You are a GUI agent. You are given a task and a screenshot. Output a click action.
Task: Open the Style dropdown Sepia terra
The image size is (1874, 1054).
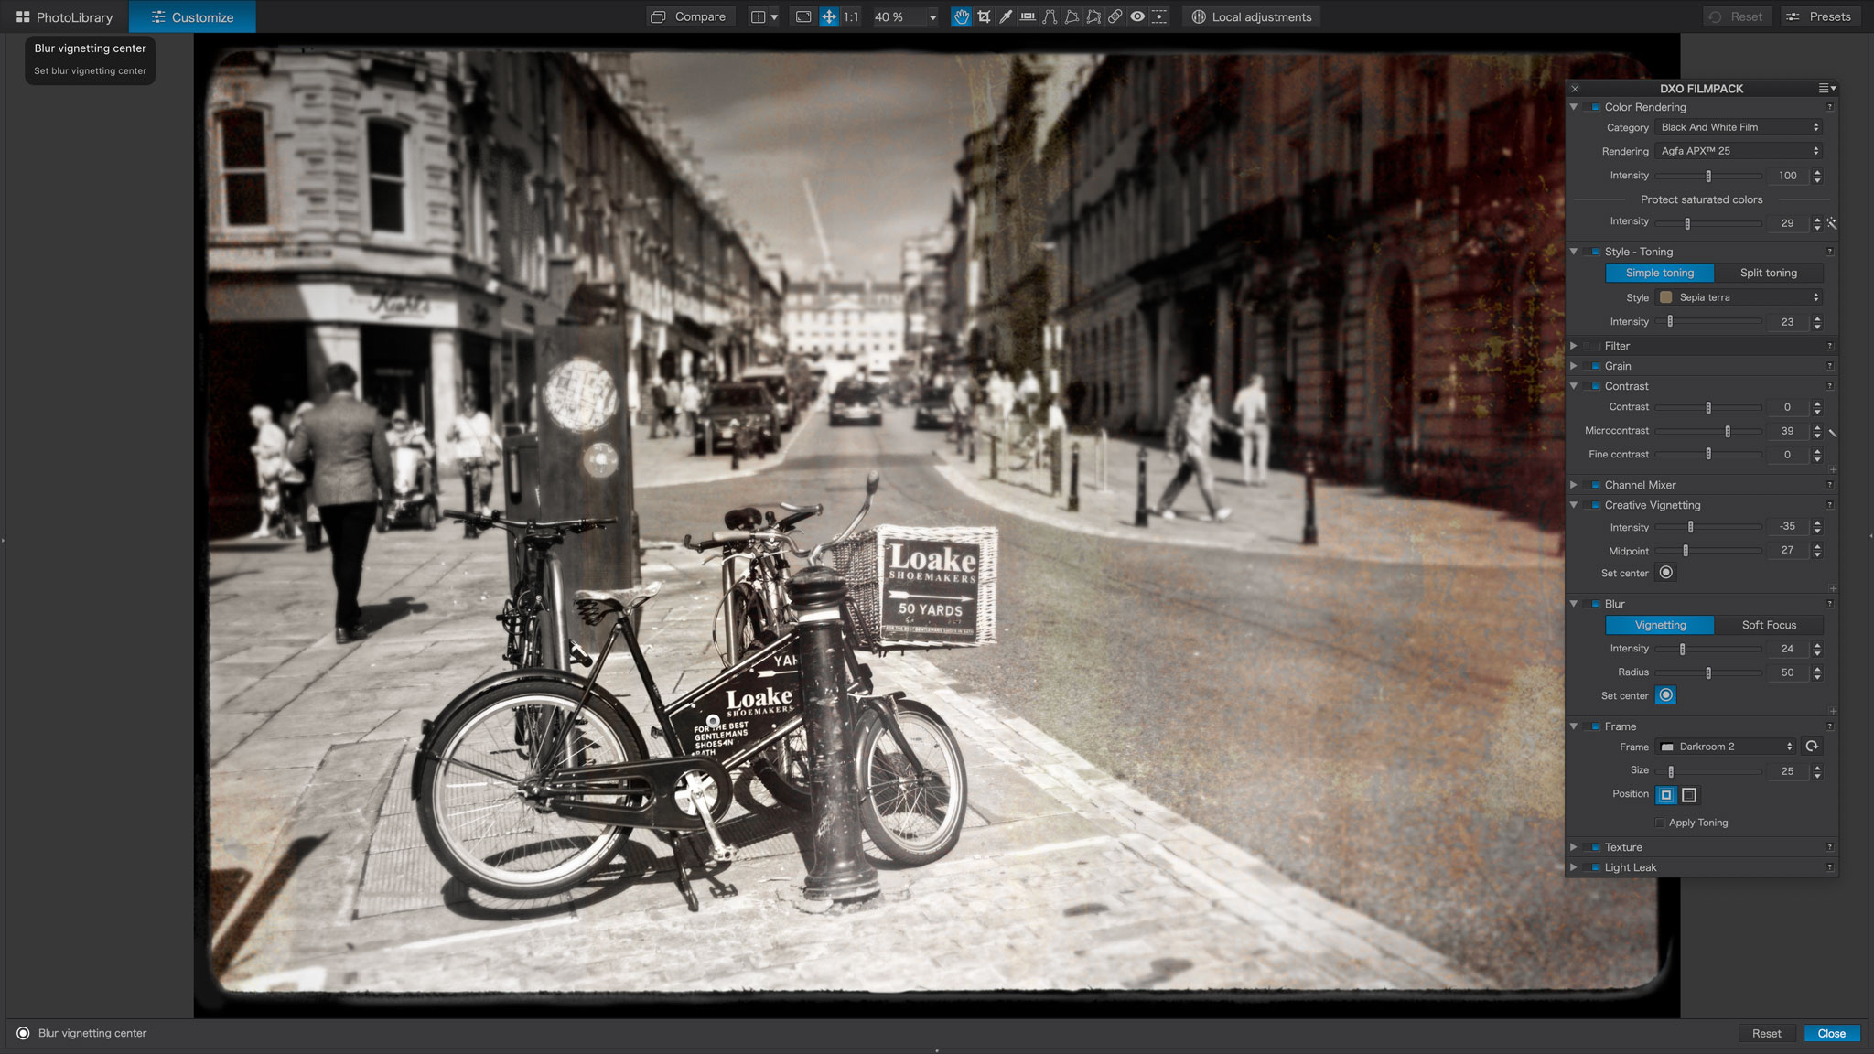1739,297
